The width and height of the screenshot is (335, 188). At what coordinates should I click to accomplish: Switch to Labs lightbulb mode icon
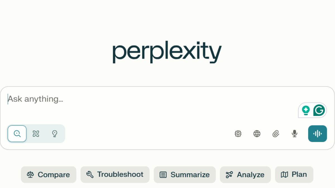(x=55, y=134)
